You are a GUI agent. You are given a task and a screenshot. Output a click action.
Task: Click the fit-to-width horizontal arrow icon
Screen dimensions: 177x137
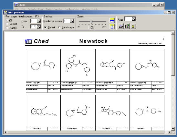112,21
